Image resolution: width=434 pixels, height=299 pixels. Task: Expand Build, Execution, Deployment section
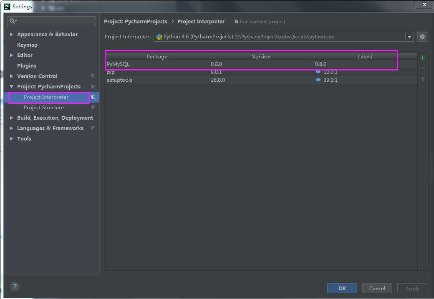pos(11,118)
